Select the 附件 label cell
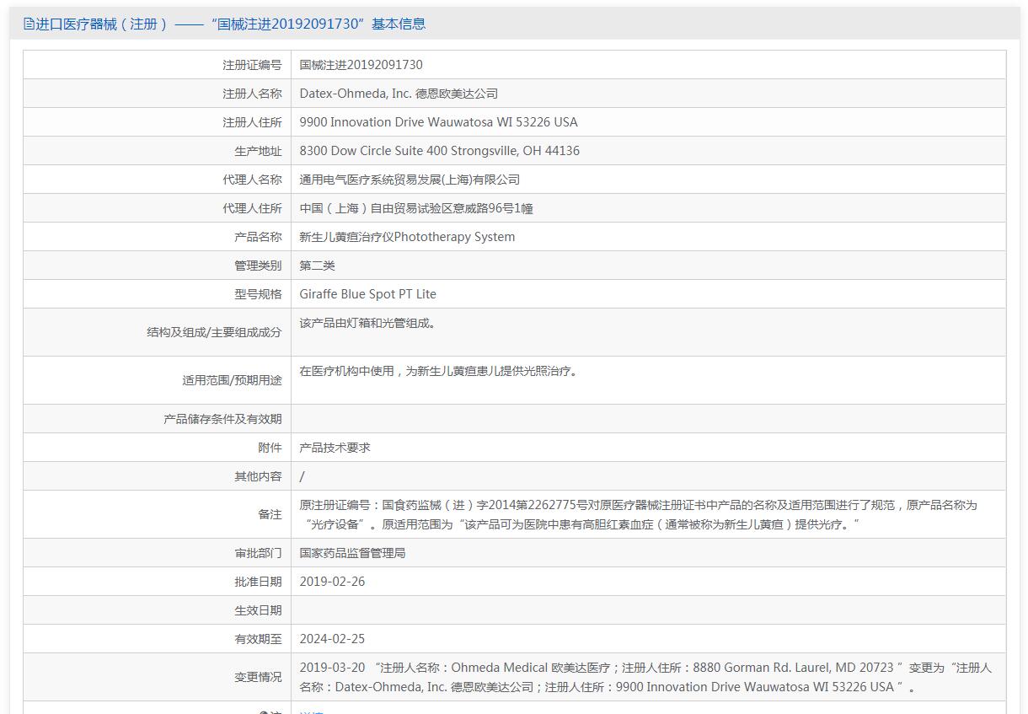This screenshot has width=1028, height=714. pos(157,448)
